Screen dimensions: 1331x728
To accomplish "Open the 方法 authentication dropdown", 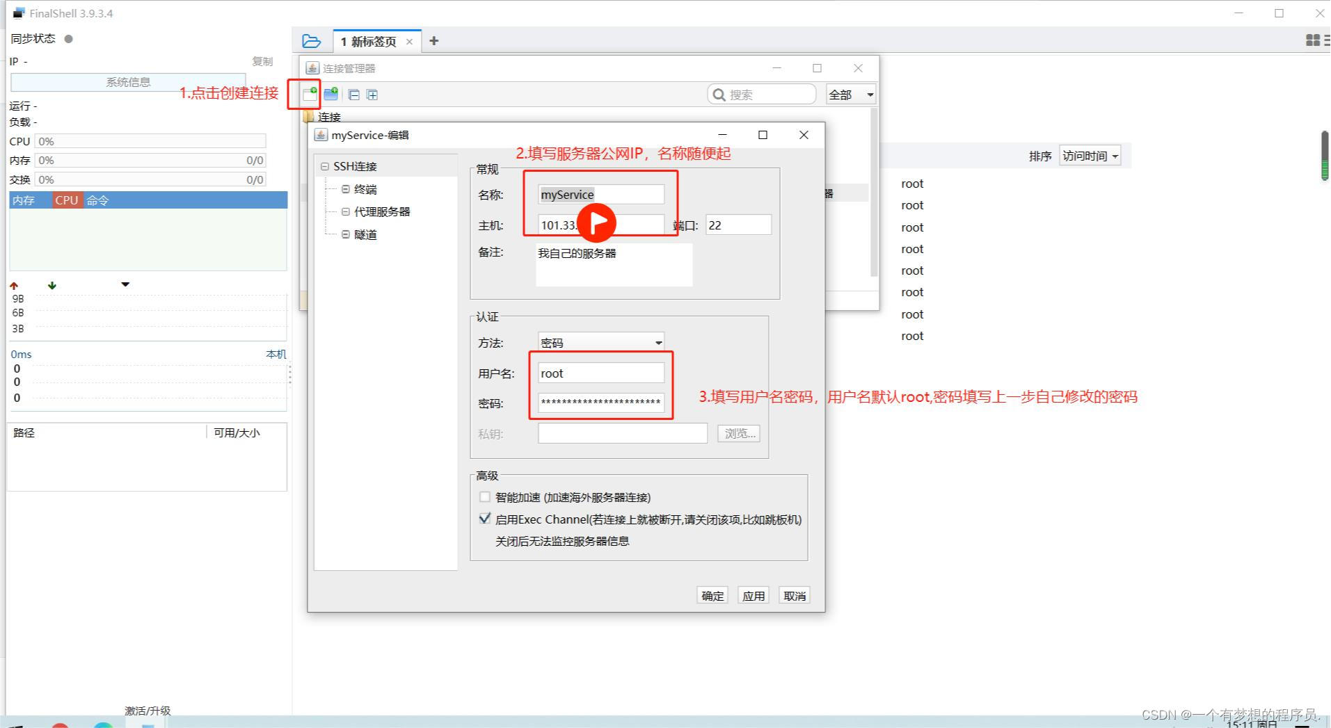I will point(601,342).
